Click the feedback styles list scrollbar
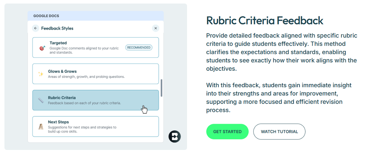This screenshot has width=365, height=152. pyautogui.click(x=161, y=88)
